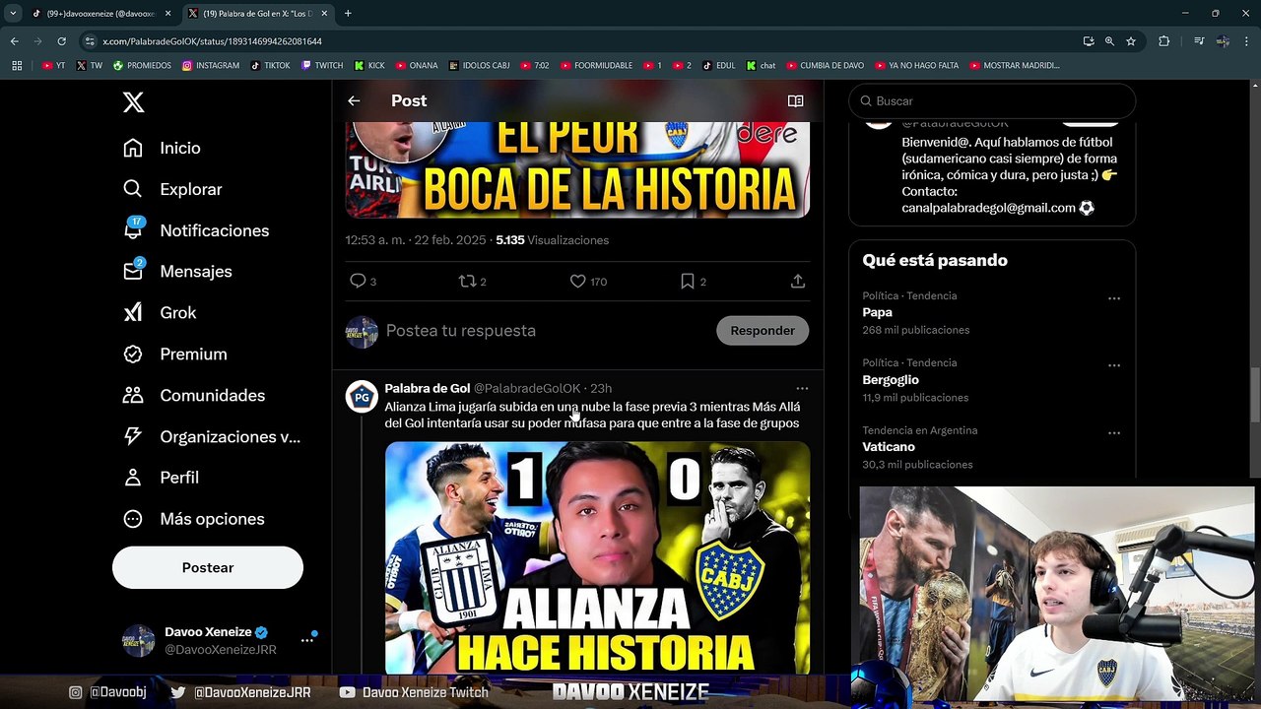Open Mensajes in the sidebar

pyautogui.click(x=177, y=271)
